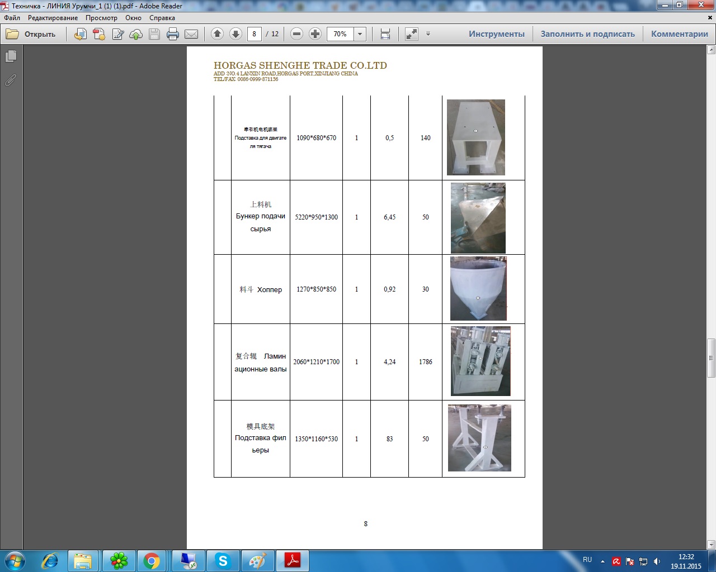Click dimension cell 1350*1160*530

[317, 439]
